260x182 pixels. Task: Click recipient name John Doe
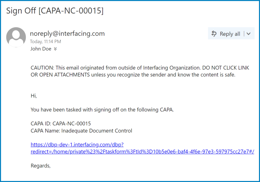tap(41, 49)
